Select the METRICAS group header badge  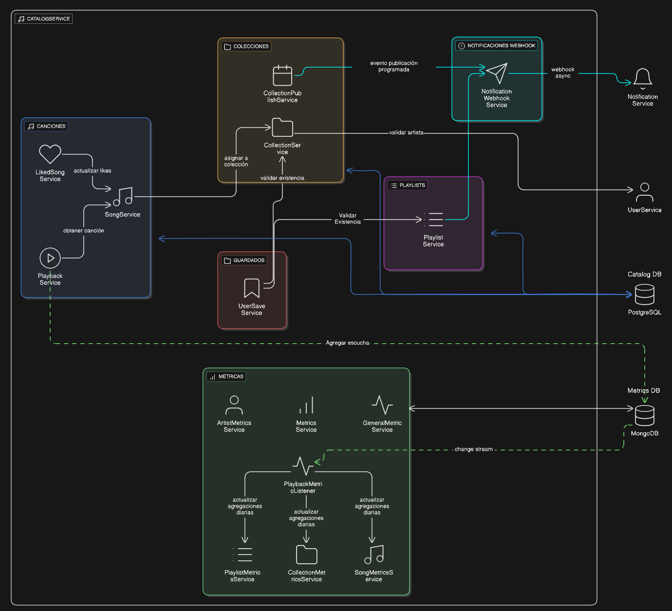tap(225, 376)
